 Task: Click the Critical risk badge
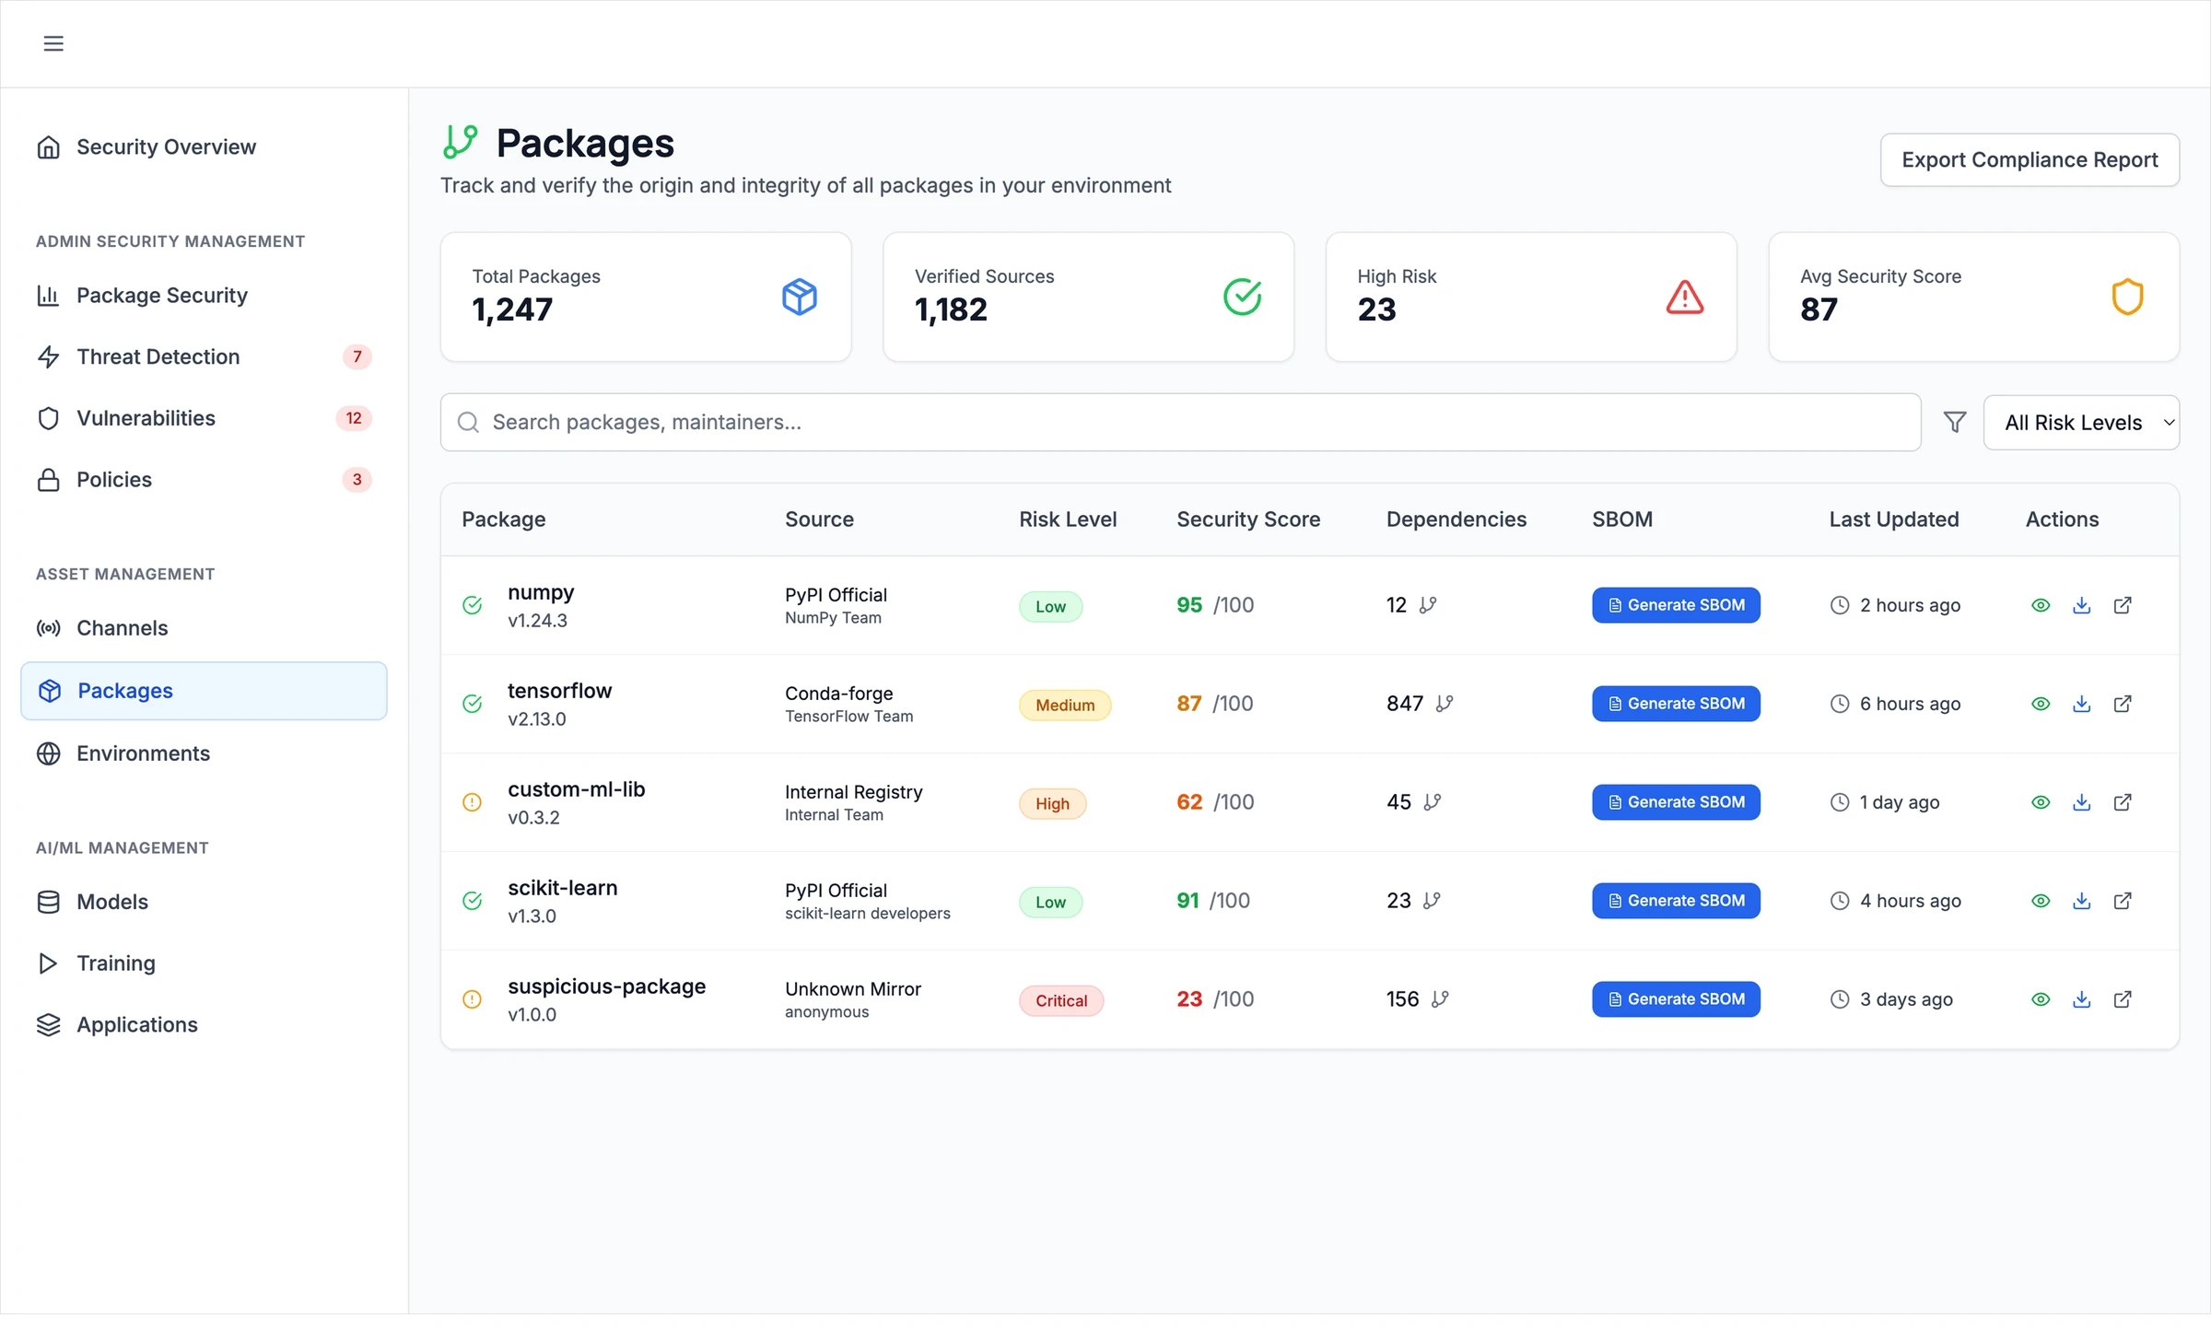point(1061,1000)
